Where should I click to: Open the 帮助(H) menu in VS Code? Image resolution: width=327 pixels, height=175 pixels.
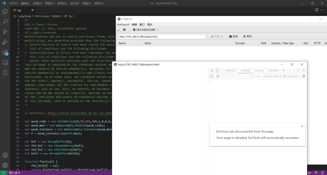(x=99, y=3)
